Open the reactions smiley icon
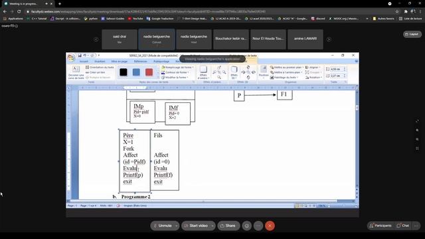 click(x=246, y=226)
